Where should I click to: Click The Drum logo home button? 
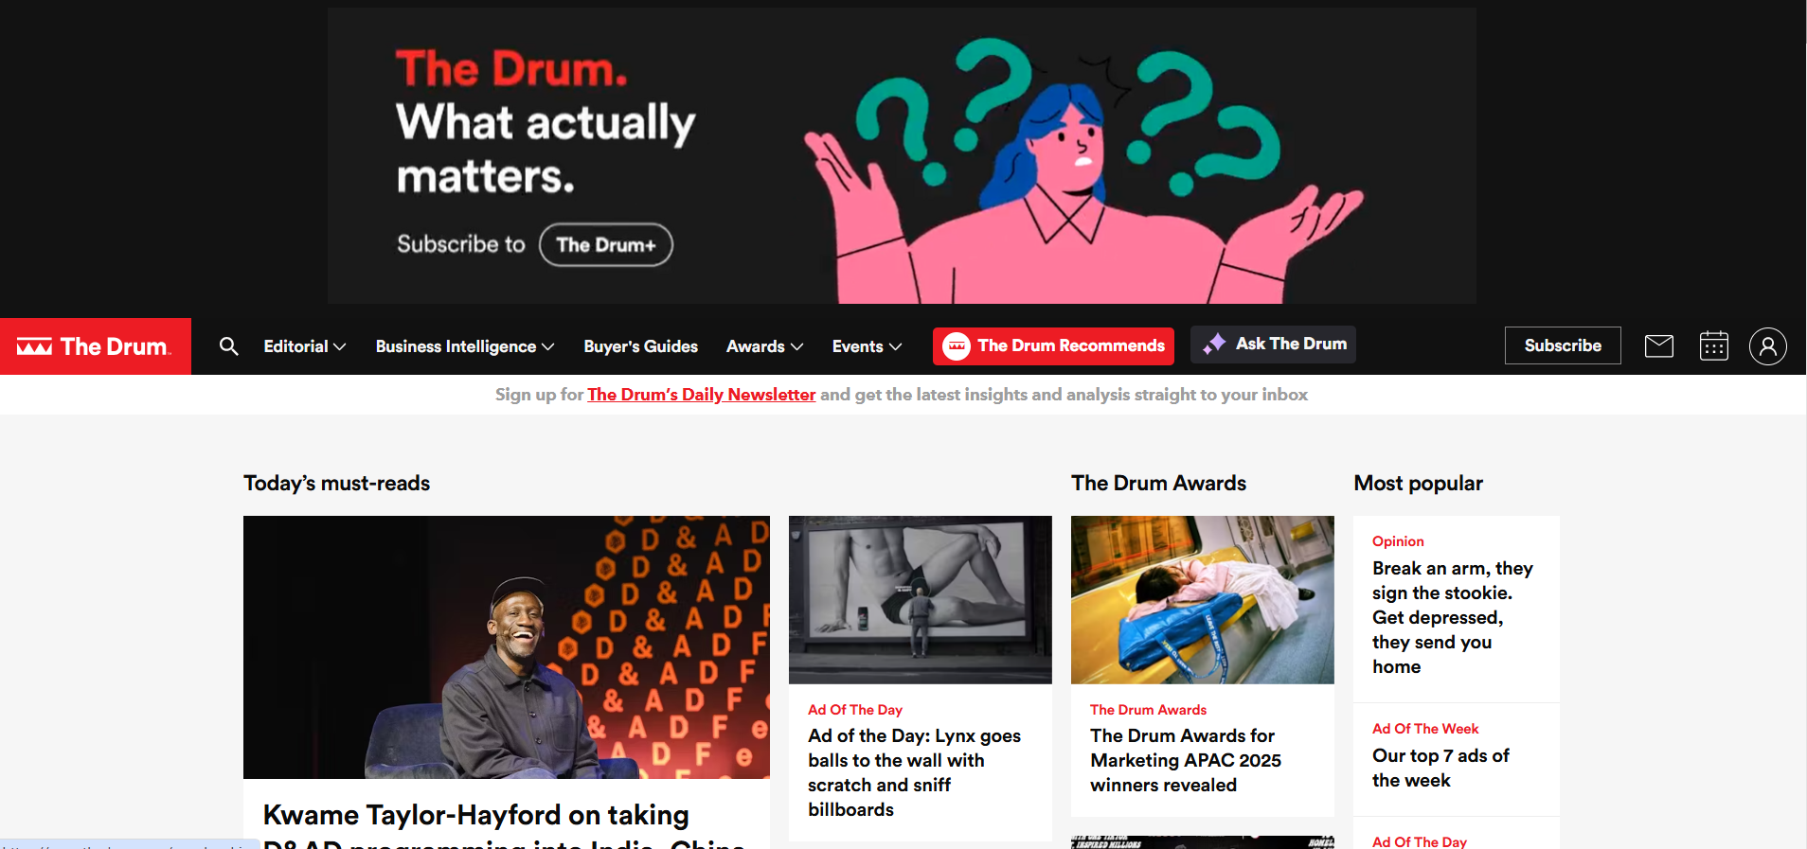tap(96, 346)
